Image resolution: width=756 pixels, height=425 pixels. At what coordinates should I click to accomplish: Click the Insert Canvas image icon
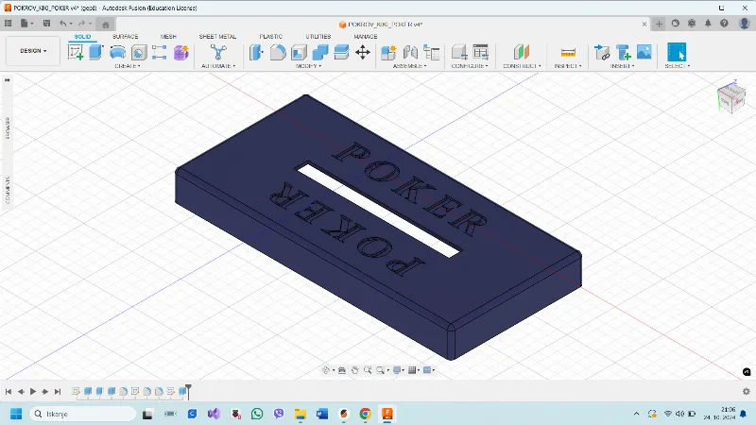[x=644, y=52]
